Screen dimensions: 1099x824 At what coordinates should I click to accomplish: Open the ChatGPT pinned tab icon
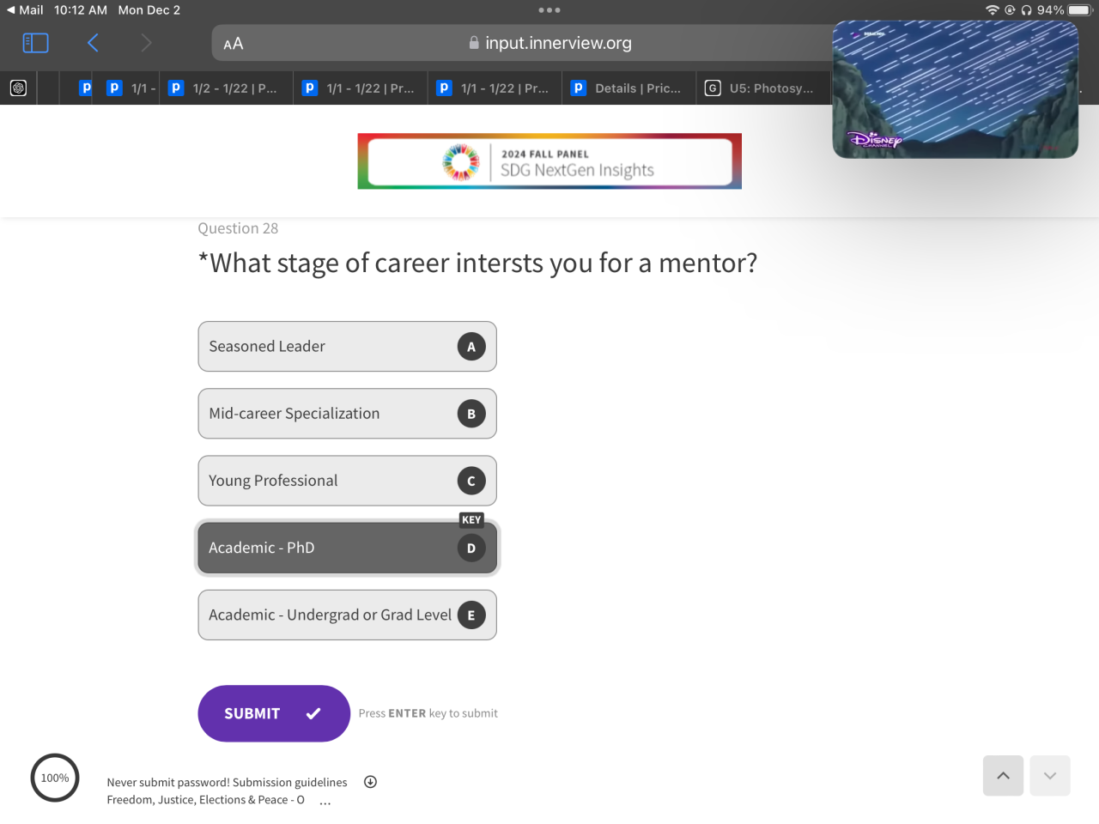(x=18, y=88)
